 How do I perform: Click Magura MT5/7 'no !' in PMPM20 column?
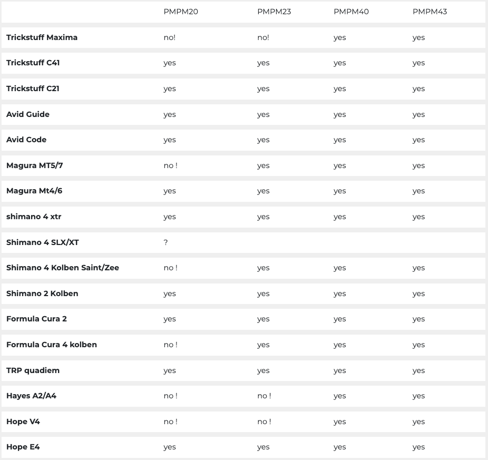coord(170,165)
